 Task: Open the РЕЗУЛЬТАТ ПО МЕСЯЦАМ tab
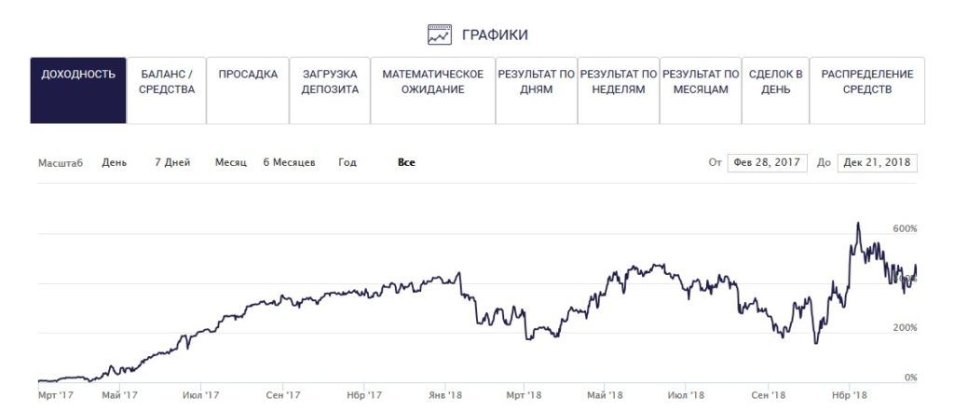pyautogui.click(x=701, y=90)
